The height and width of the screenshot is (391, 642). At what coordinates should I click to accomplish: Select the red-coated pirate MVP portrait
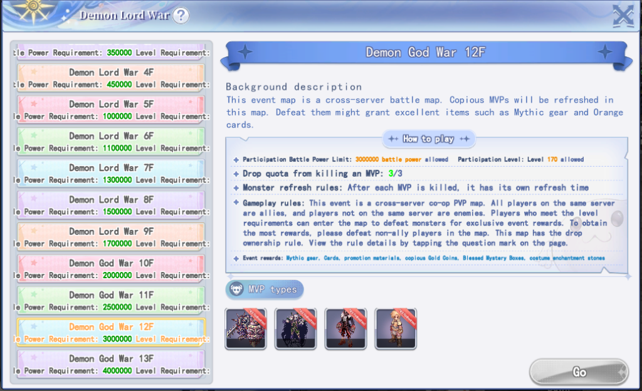(x=345, y=328)
